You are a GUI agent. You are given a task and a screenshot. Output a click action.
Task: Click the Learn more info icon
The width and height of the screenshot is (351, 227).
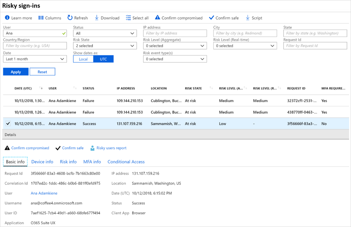pos(7,18)
